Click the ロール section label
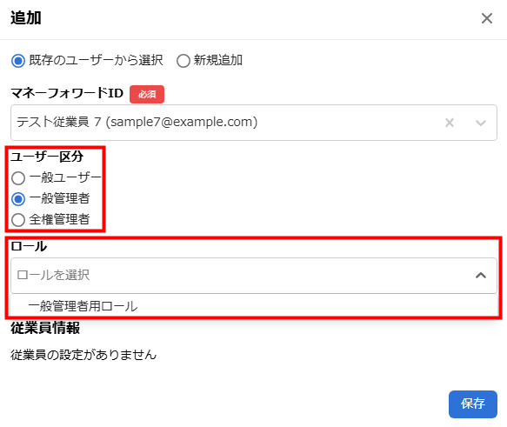The width and height of the screenshot is (507, 427). 29,246
